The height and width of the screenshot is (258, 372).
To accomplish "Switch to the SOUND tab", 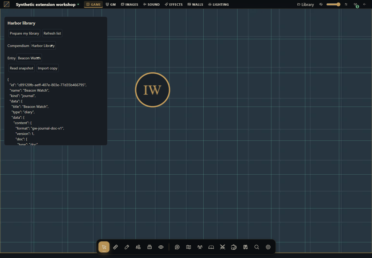I will point(152,4).
